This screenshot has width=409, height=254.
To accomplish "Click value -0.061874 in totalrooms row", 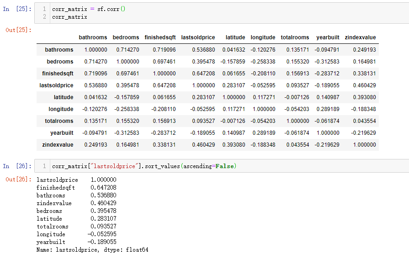I will [x=327, y=121].
